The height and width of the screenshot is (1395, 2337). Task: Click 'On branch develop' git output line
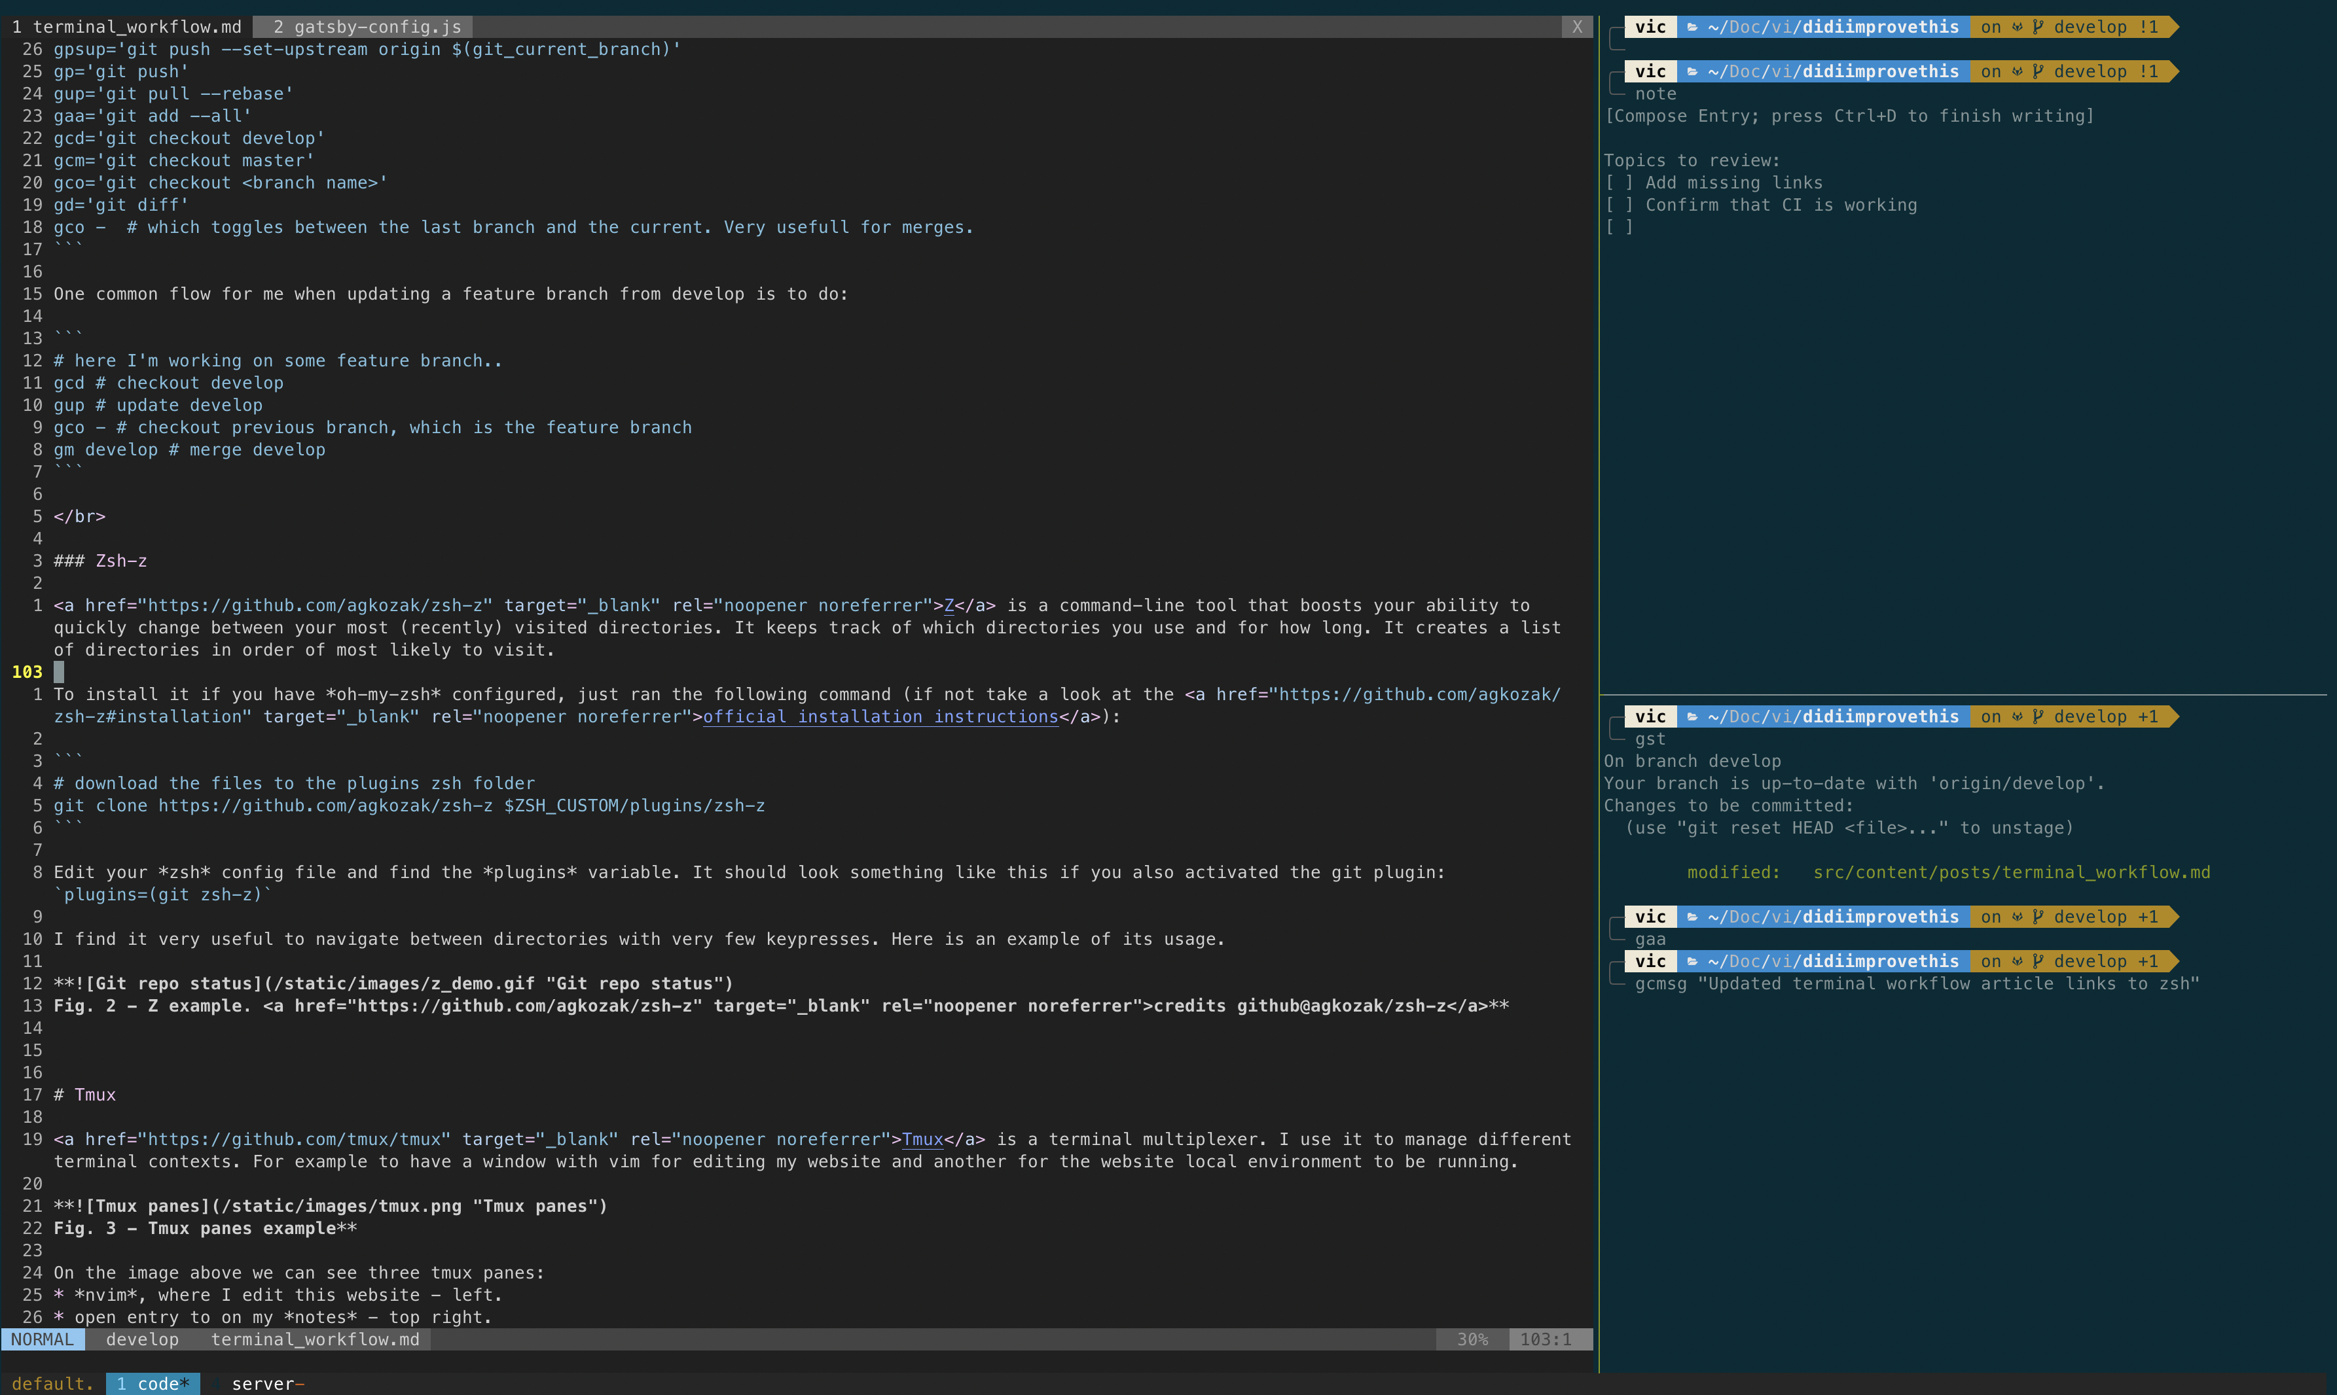click(1692, 762)
